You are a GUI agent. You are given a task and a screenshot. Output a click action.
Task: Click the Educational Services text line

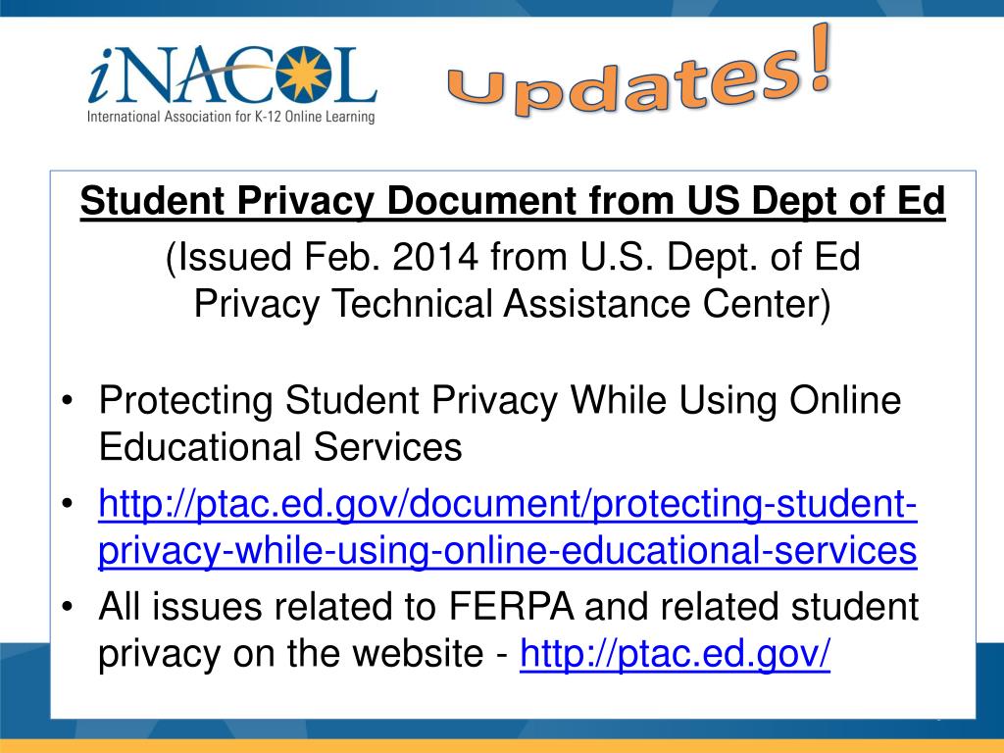click(279, 448)
